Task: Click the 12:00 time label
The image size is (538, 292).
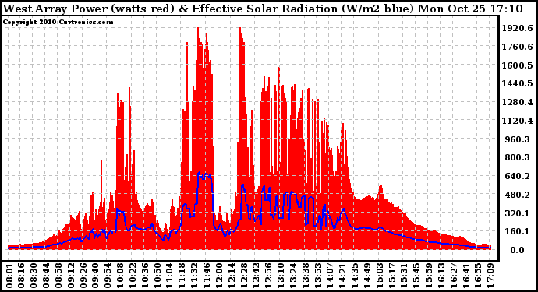Action: (219, 276)
